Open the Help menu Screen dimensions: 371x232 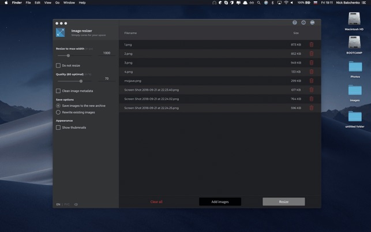pos(82,3)
